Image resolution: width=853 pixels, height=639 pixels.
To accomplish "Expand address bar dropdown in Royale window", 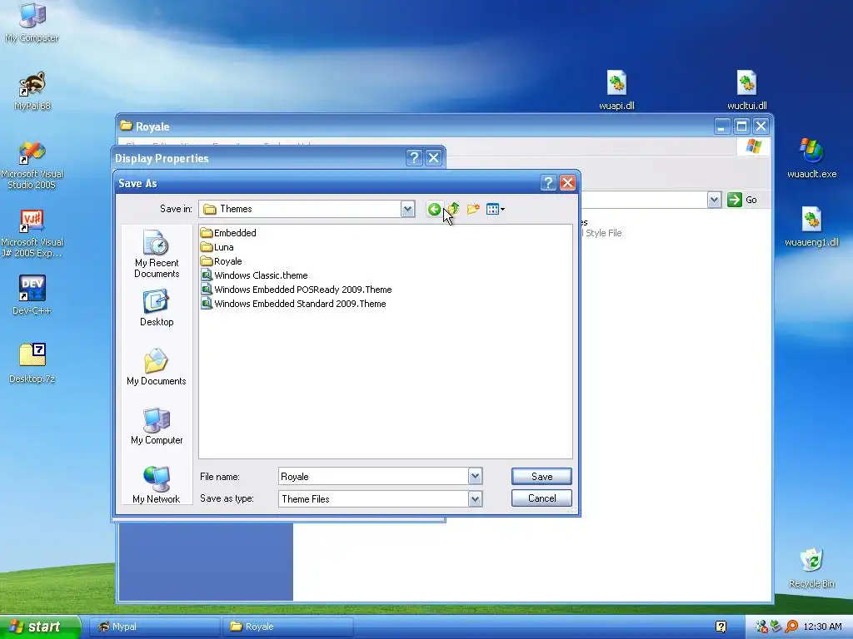I will point(714,200).
